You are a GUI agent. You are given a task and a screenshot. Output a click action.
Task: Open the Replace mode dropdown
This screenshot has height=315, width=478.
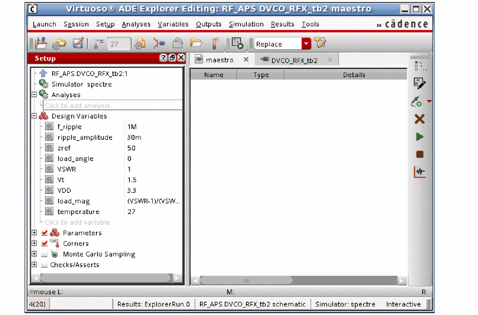(x=306, y=44)
